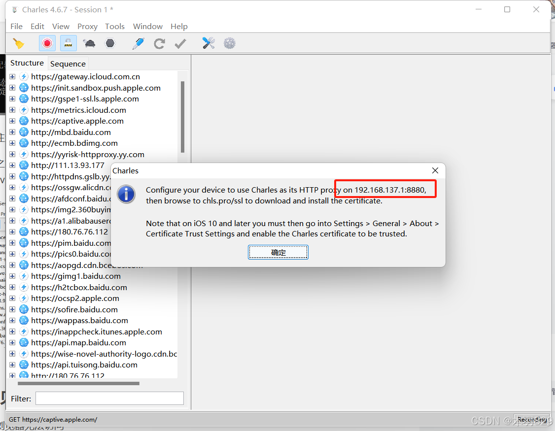
Task: Expand gateway.icloud.com.cn host node
Action: pos(12,77)
